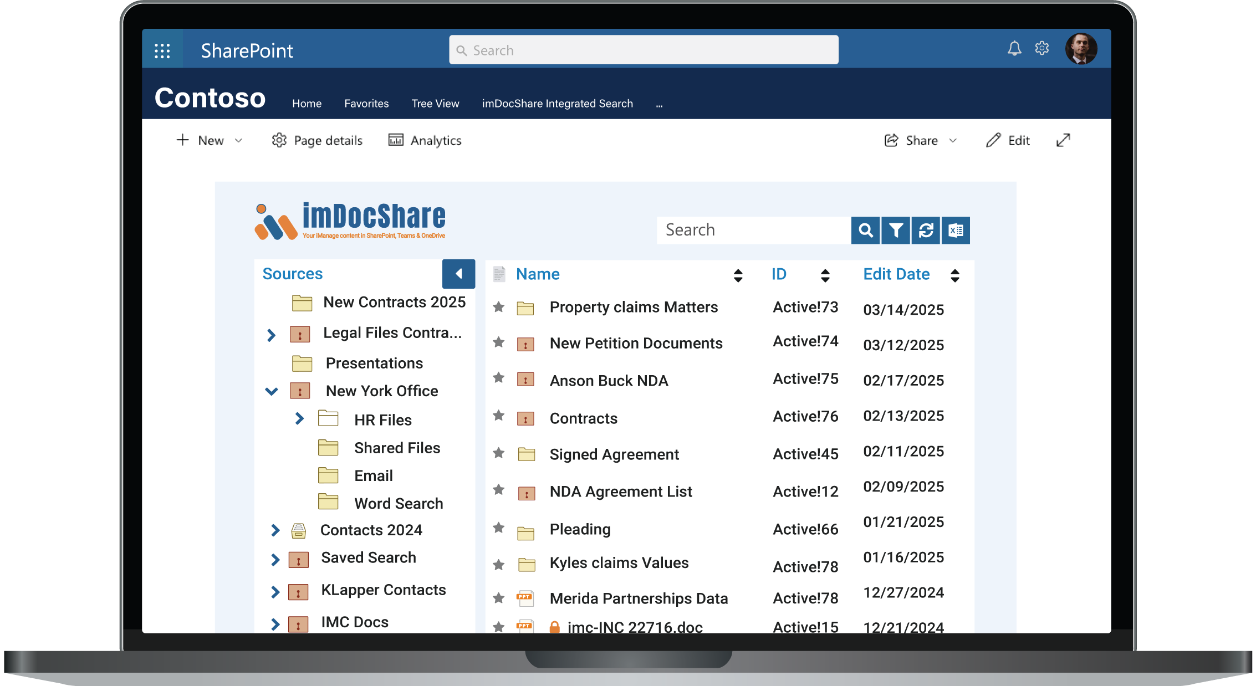Expand page to full screen
The height and width of the screenshot is (686, 1256).
[1063, 140]
